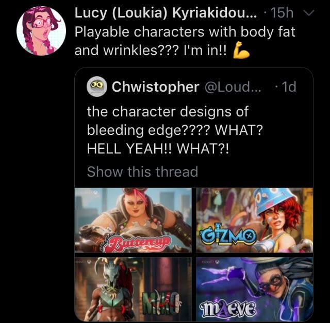This screenshot has width=330, height=323.
Task: Open the Show this thread link
Action: (x=142, y=172)
